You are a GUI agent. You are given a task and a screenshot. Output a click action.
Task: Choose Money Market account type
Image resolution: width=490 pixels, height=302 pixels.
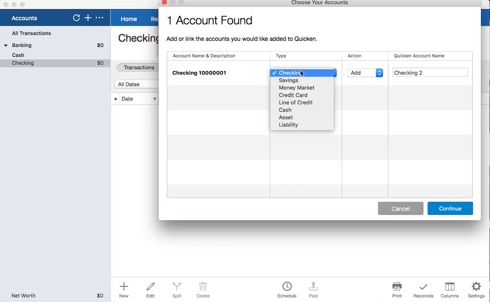pyautogui.click(x=302, y=88)
